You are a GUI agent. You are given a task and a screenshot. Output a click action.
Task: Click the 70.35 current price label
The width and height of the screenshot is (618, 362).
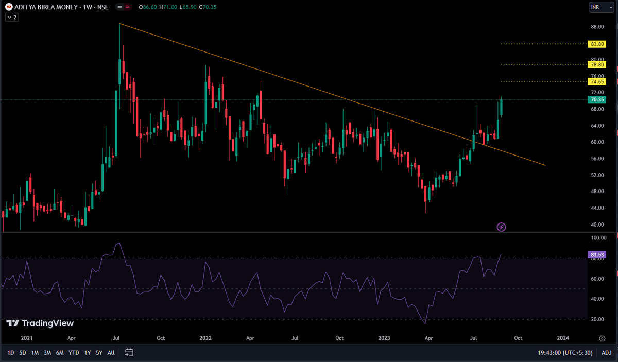tap(597, 100)
